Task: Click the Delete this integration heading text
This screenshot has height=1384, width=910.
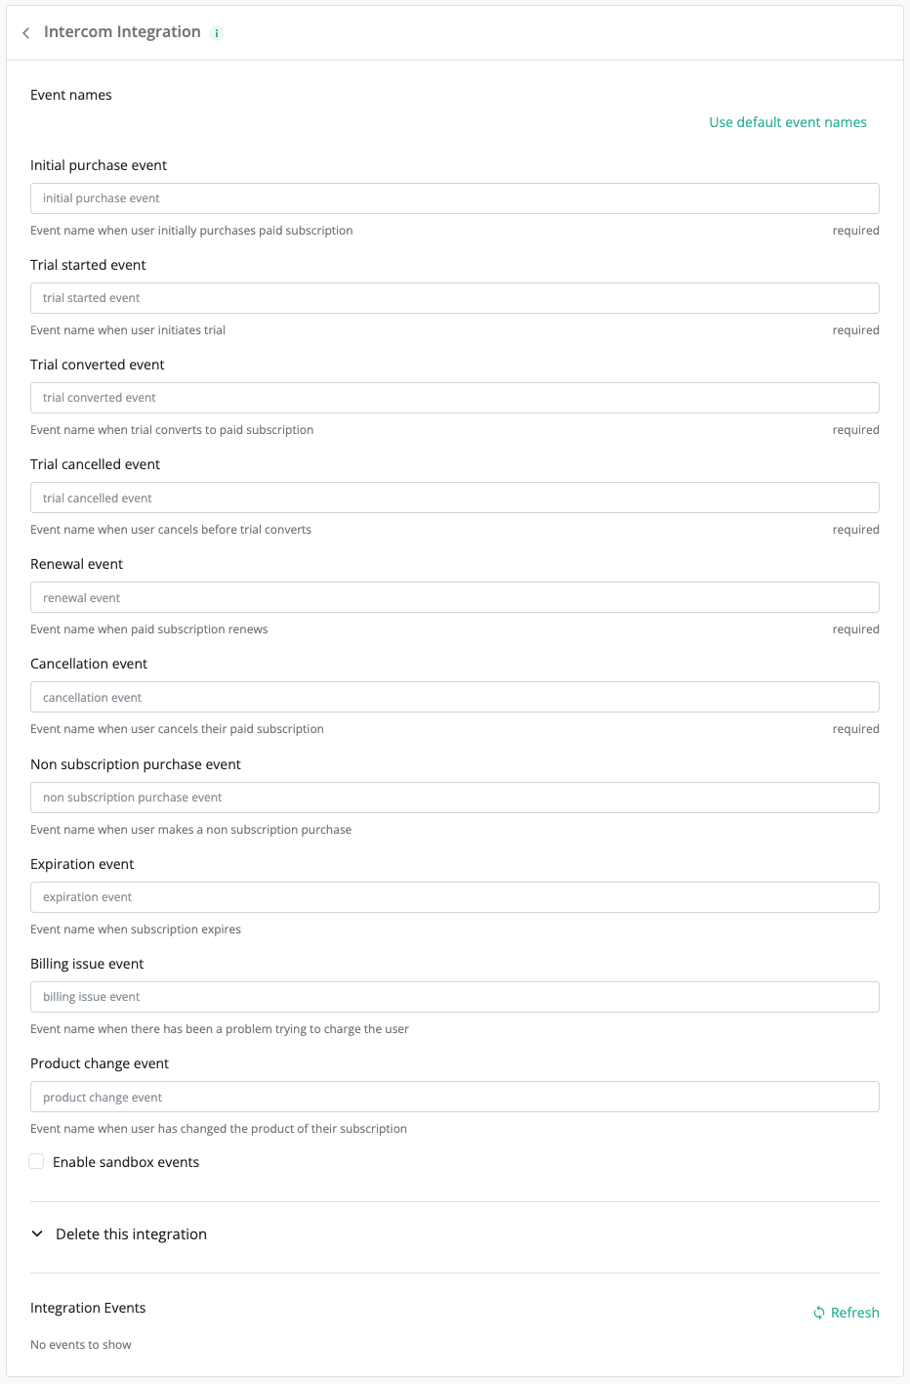Action: point(131,1234)
